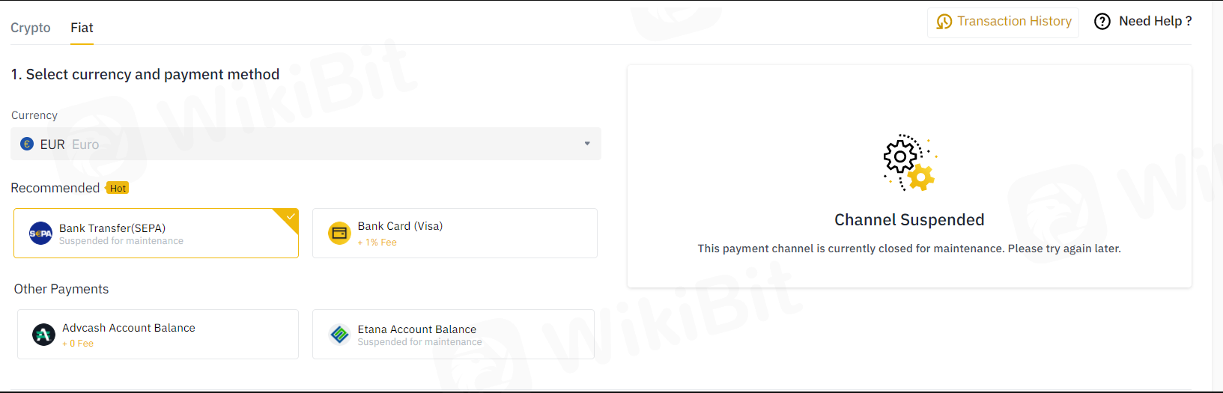Click the SEPA logo icon
The image size is (1223, 393).
(x=40, y=234)
